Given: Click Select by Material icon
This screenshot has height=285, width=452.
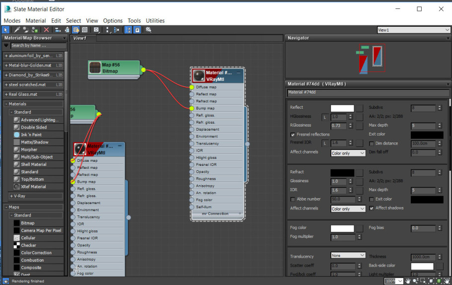Looking at the screenshot, I should 149,30.
